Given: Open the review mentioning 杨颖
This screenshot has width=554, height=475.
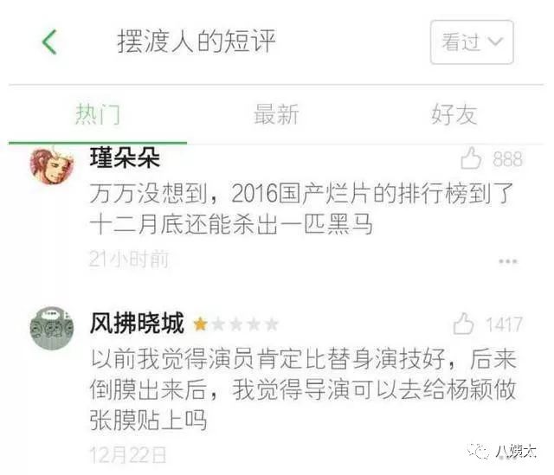Looking at the screenshot, I should 303,389.
